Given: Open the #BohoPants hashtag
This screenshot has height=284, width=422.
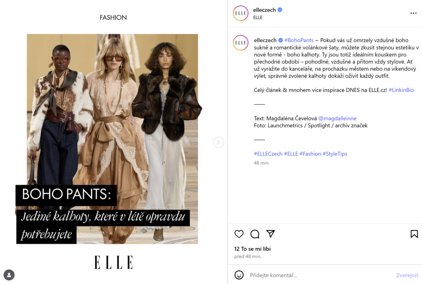Looking at the screenshot, I should (299, 40).
